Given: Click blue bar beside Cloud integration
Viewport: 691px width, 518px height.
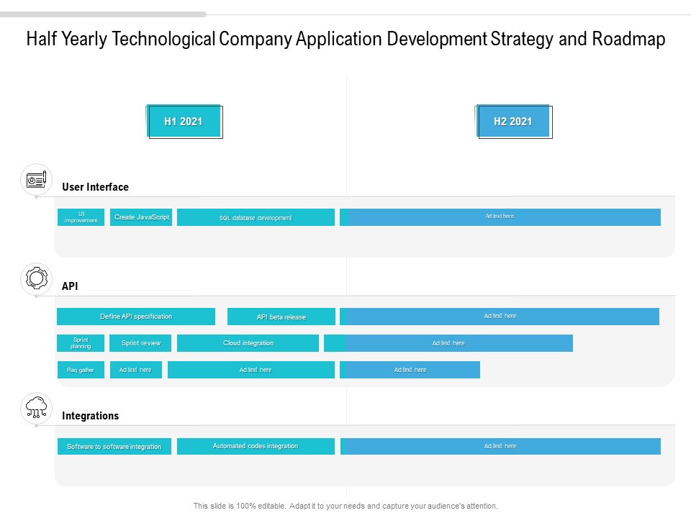Looking at the screenshot, I should [x=448, y=343].
